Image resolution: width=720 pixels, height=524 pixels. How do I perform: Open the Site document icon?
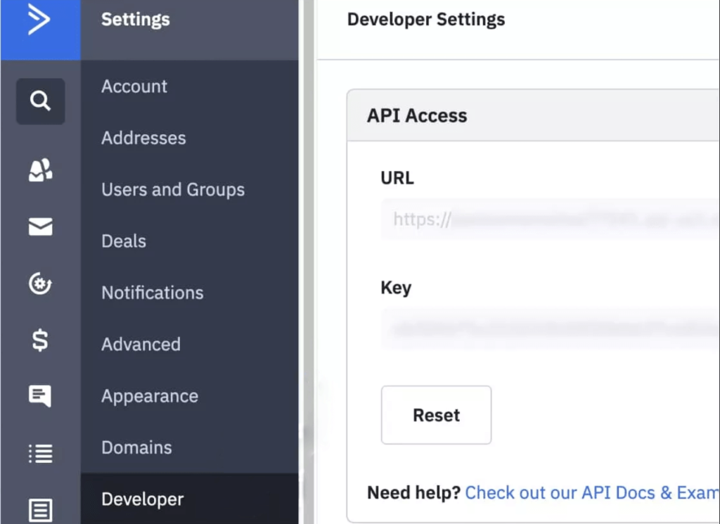click(40, 510)
